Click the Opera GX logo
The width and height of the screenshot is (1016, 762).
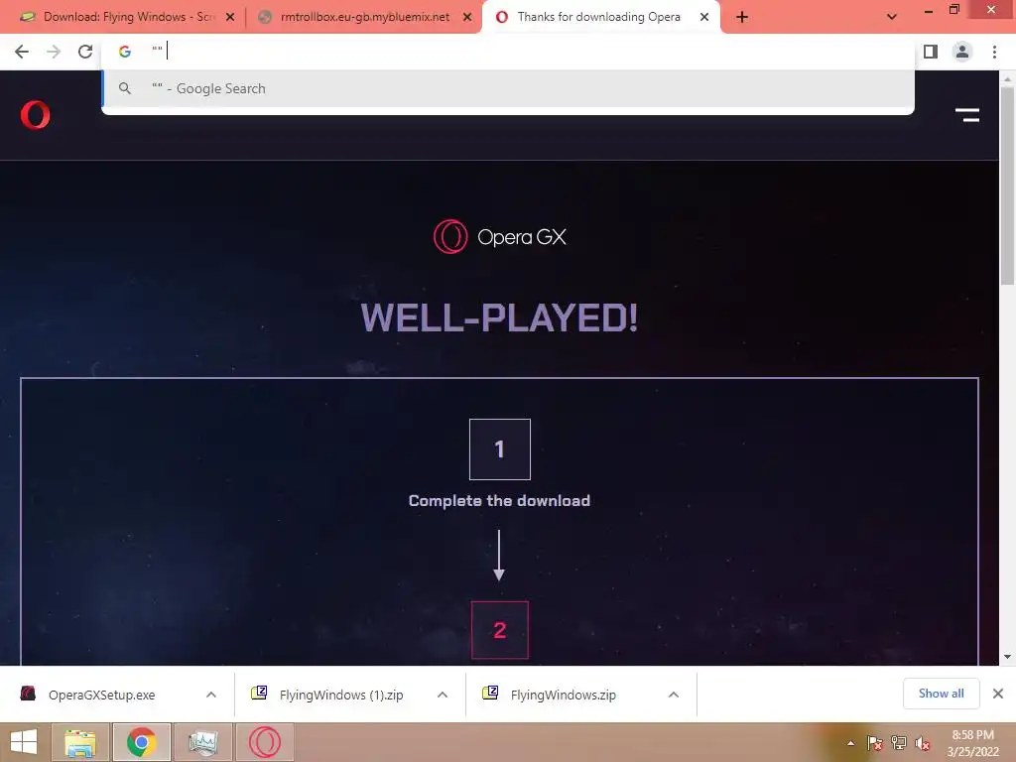(500, 236)
